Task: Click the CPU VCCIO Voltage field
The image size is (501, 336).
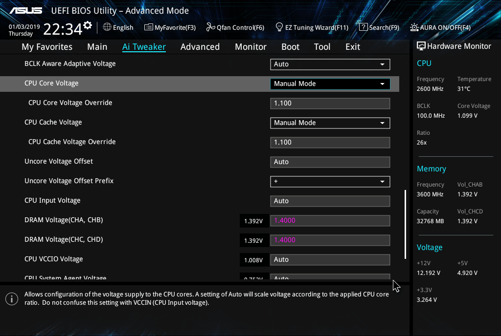Action: point(330,259)
